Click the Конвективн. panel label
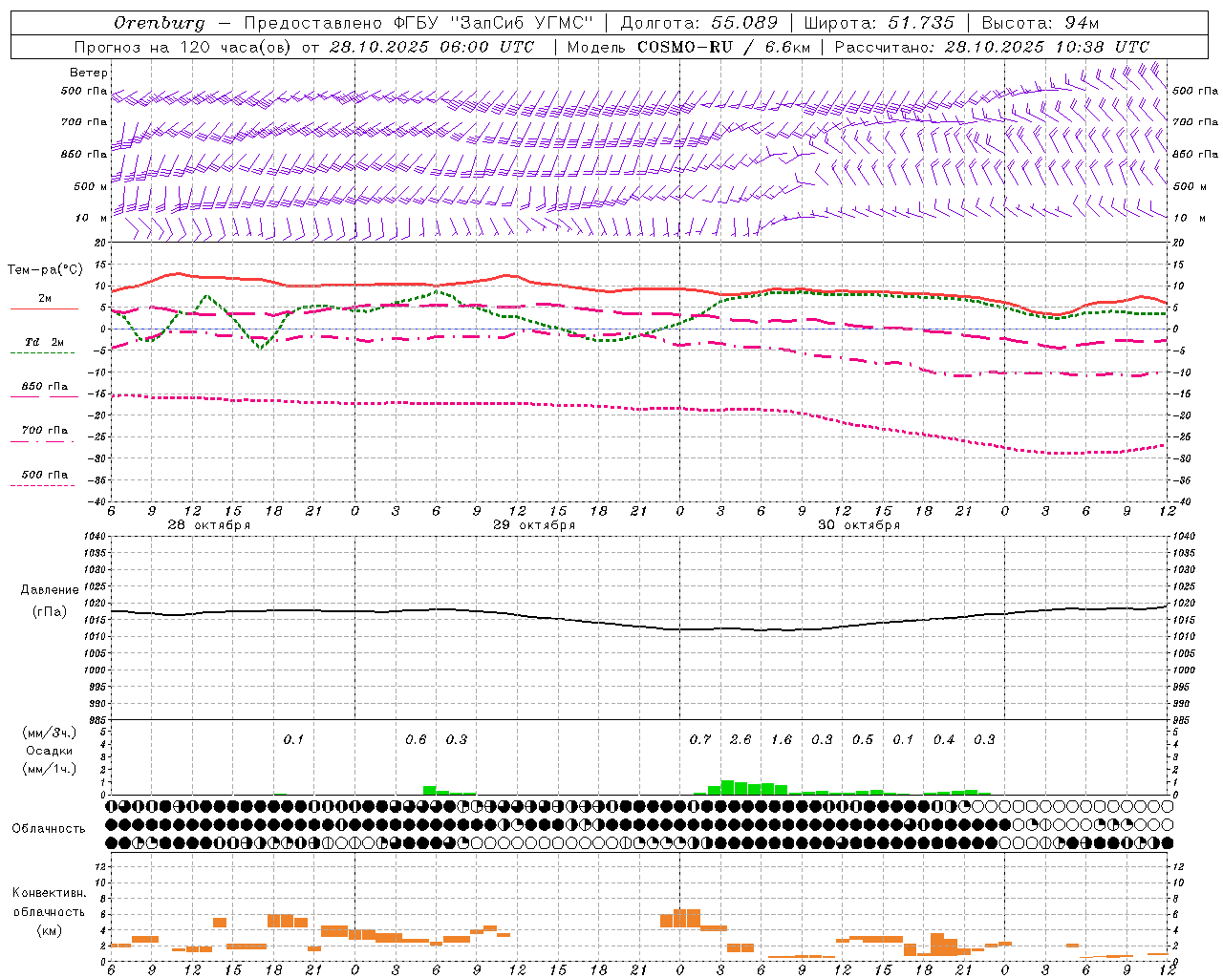This screenshot has height=978, width=1223. click(49, 893)
